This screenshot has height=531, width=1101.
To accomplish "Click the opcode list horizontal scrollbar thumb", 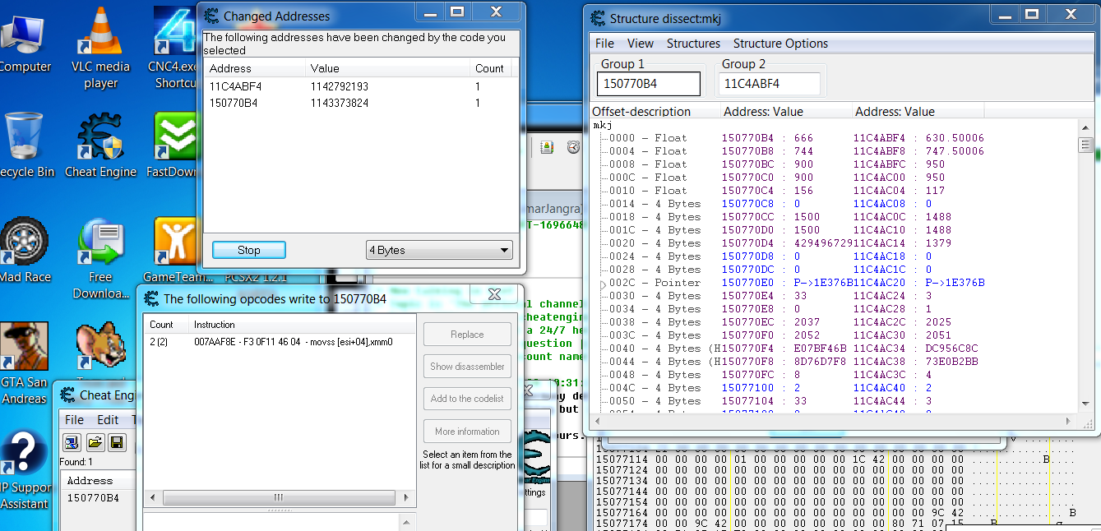I will (x=278, y=498).
